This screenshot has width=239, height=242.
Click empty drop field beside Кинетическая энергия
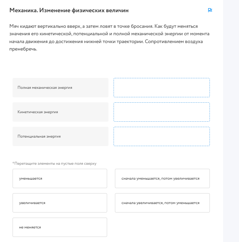point(162,112)
